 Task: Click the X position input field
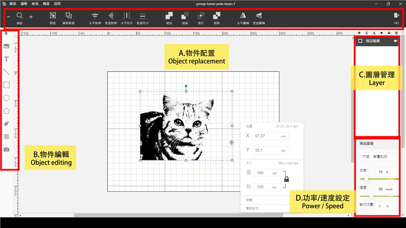coord(270,136)
